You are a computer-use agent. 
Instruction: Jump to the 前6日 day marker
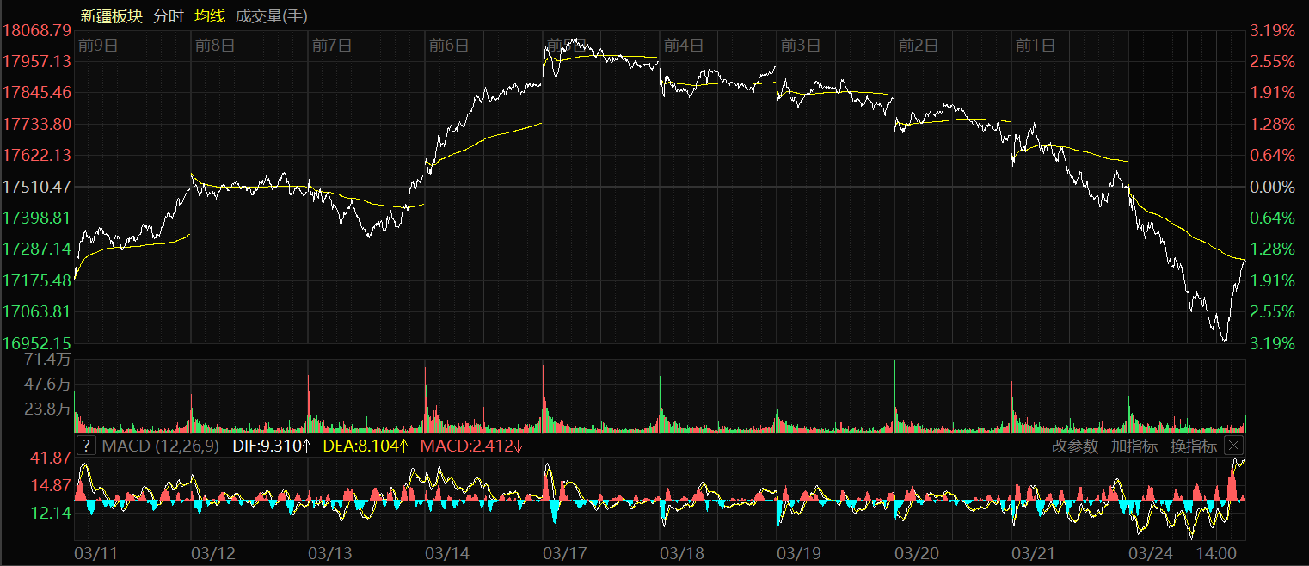pos(449,45)
